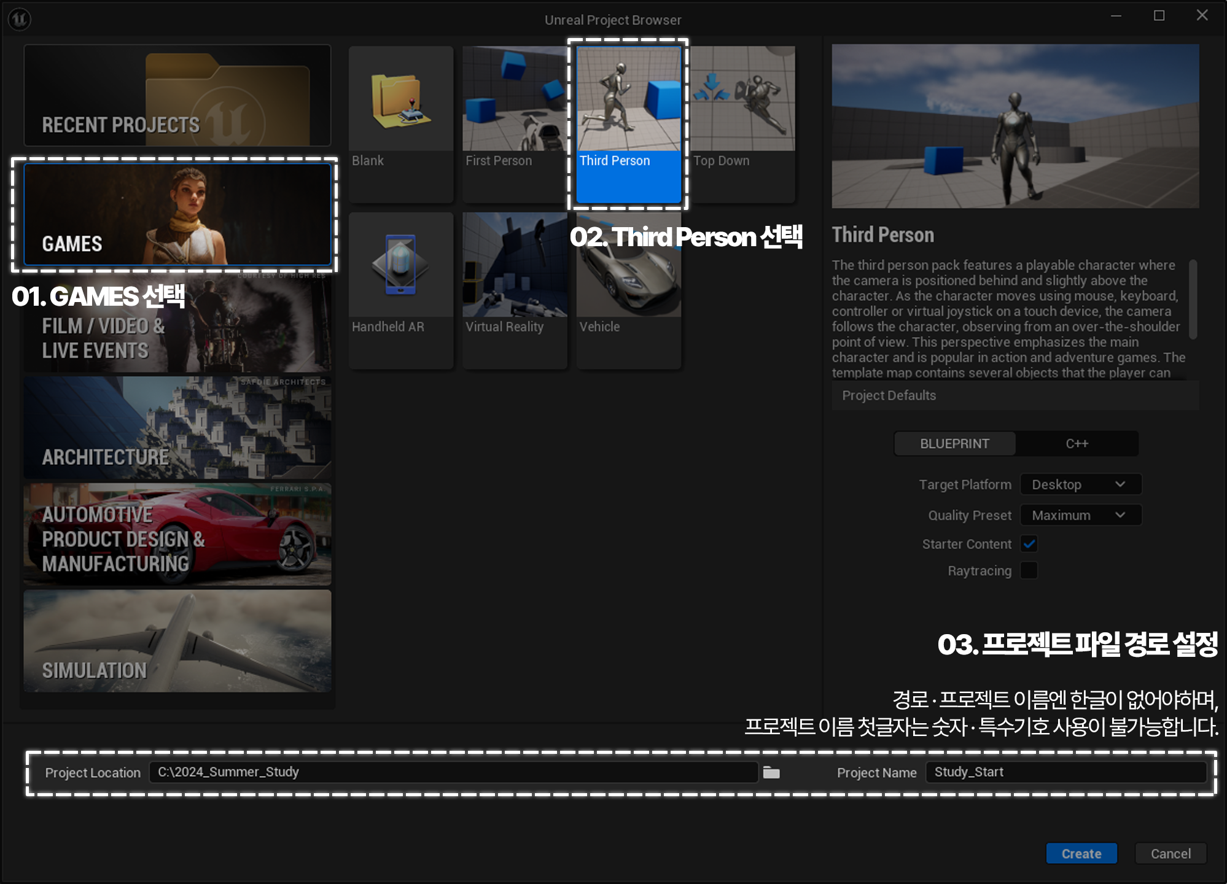Click the Third Person preview image
Screen dimensions: 1227x884
point(1015,126)
